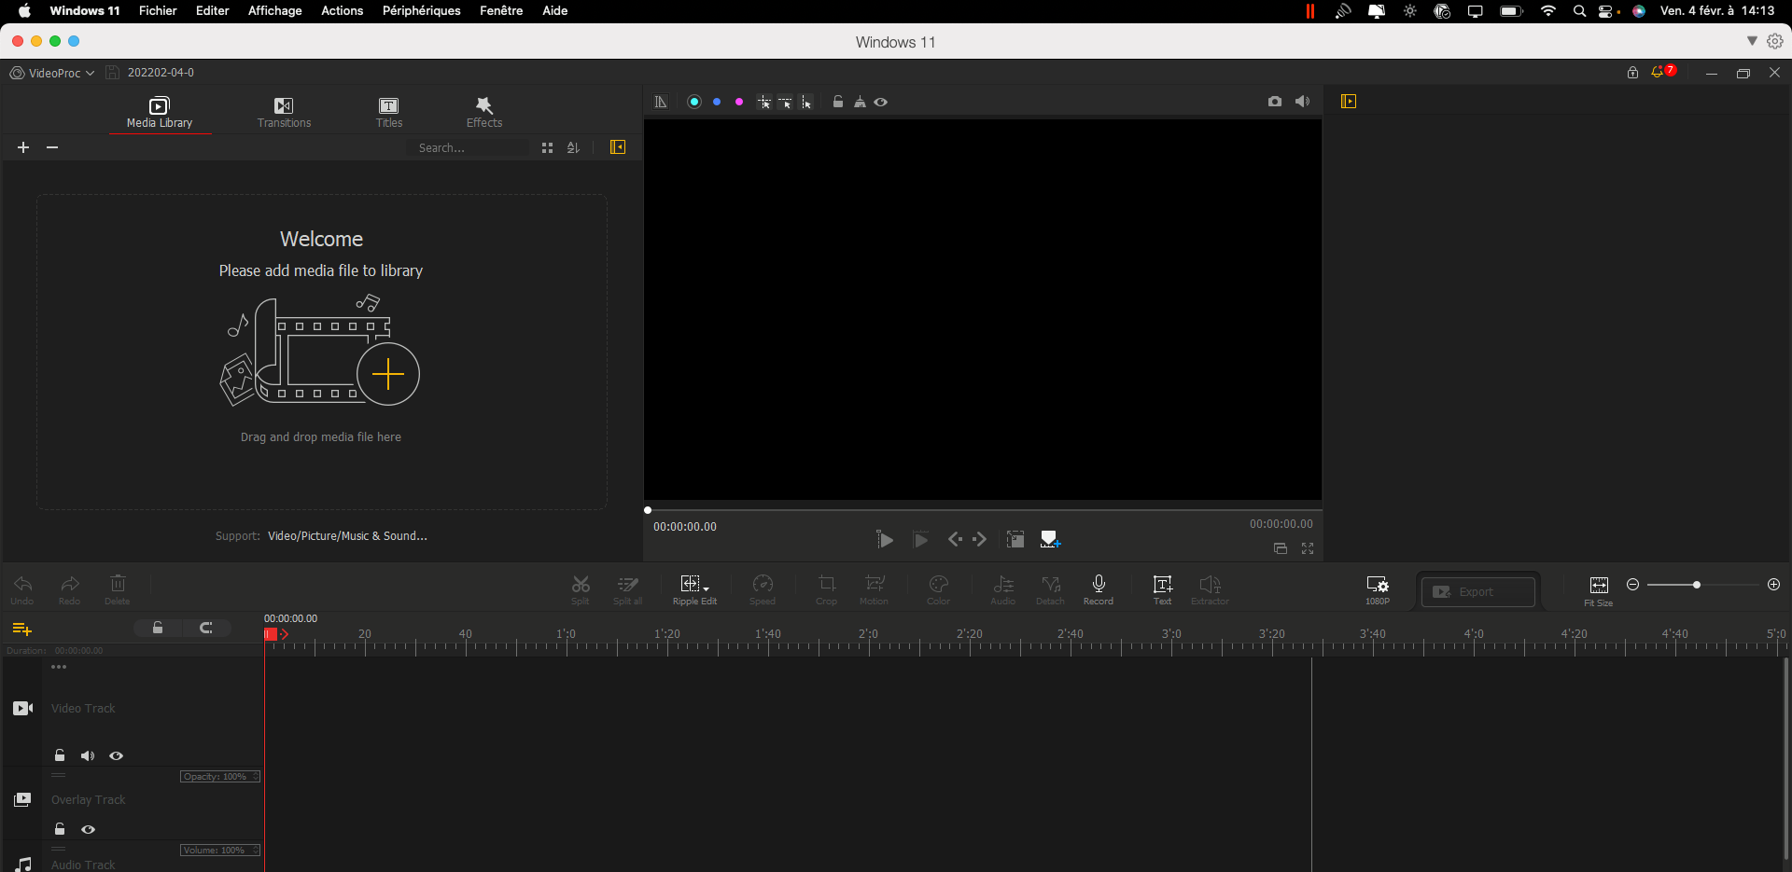Select the magenta color dot

(739, 102)
